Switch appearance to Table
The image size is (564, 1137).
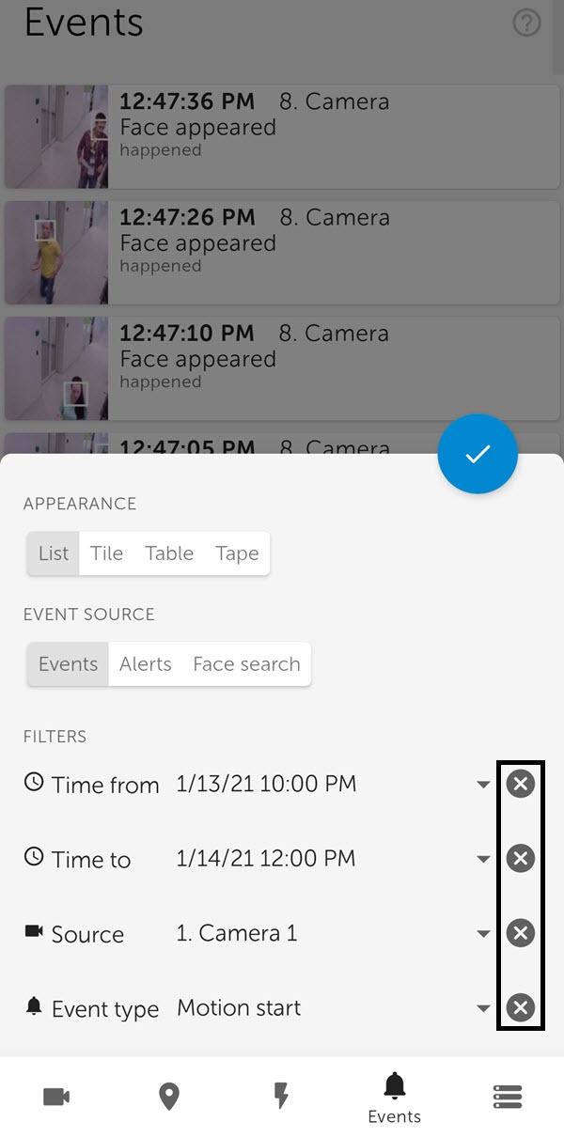click(169, 553)
